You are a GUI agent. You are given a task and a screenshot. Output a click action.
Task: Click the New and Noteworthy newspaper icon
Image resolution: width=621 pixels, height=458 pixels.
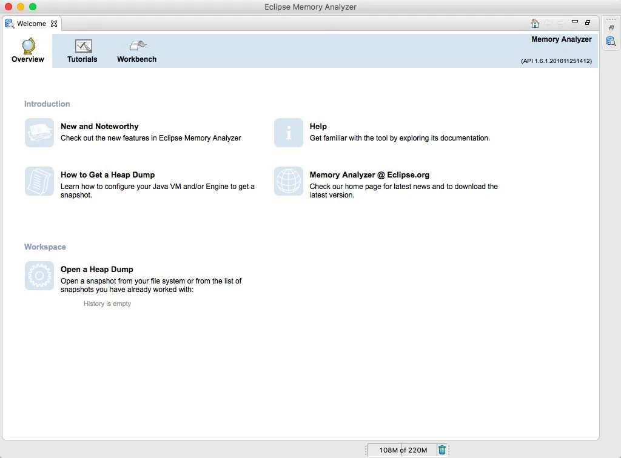[x=39, y=133]
